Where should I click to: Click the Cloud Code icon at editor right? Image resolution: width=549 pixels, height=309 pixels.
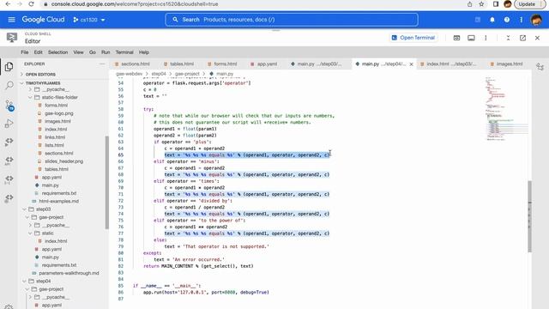click(540, 67)
